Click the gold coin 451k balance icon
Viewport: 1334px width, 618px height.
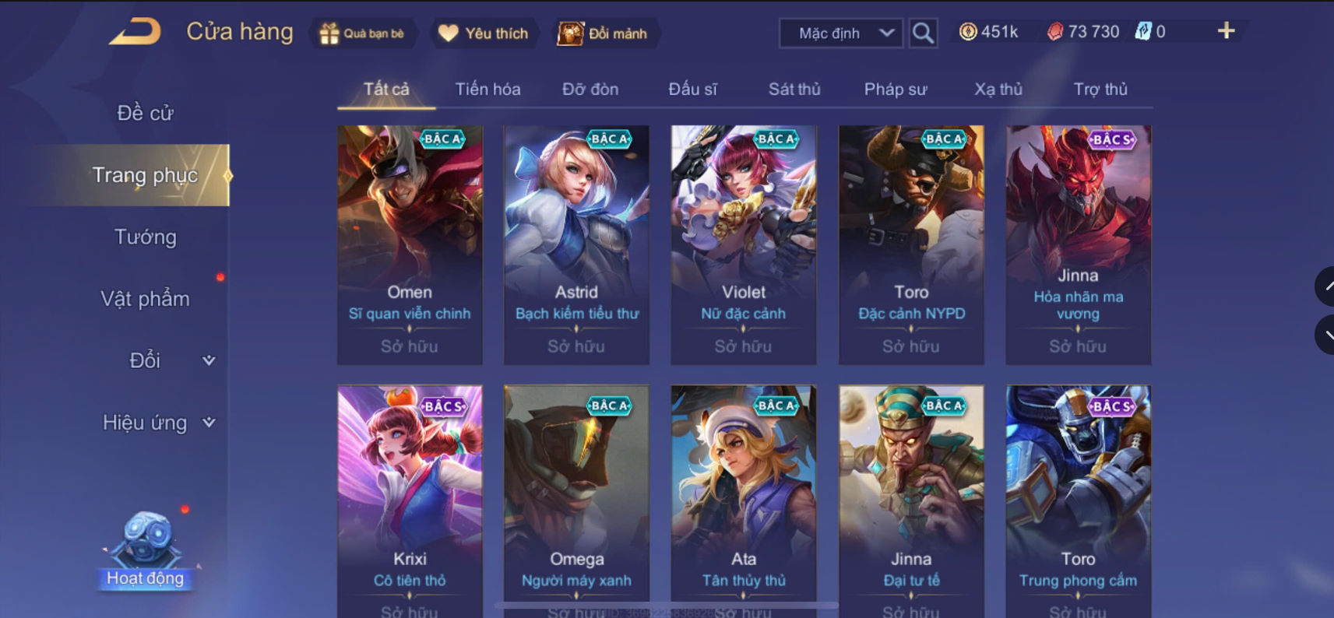[x=967, y=32]
